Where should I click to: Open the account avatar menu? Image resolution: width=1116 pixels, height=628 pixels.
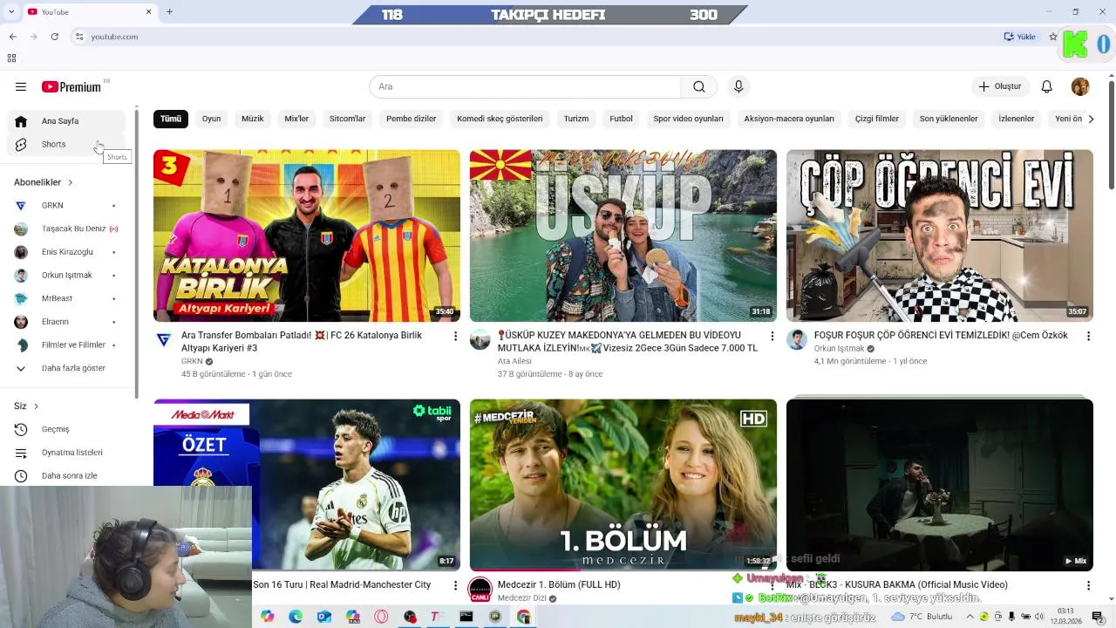point(1080,86)
